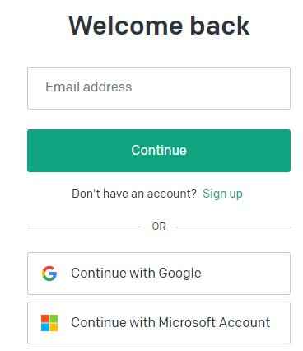Image resolution: width=303 pixels, height=351 pixels.
Task: Click the Microsoft four-square logo icon
Action: (49, 323)
